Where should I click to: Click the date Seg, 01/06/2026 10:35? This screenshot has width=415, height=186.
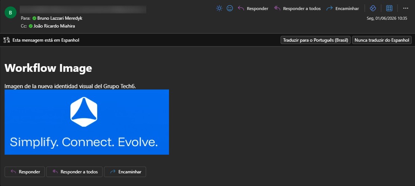click(x=387, y=18)
